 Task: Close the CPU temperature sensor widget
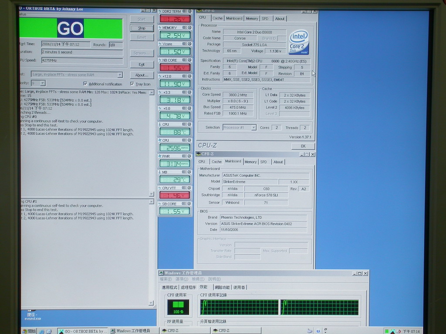(190, 124)
